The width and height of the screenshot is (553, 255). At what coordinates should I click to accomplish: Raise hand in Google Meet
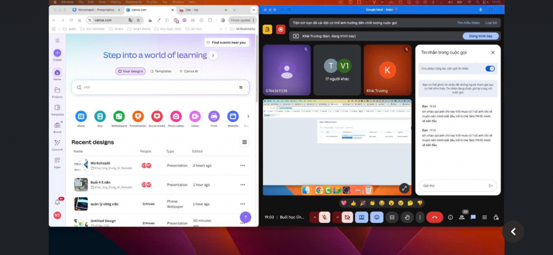coord(407,217)
